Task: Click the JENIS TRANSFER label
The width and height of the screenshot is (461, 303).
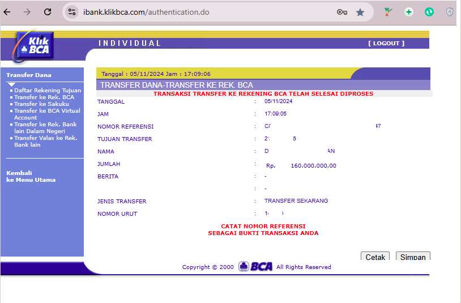Action: point(122,201)
